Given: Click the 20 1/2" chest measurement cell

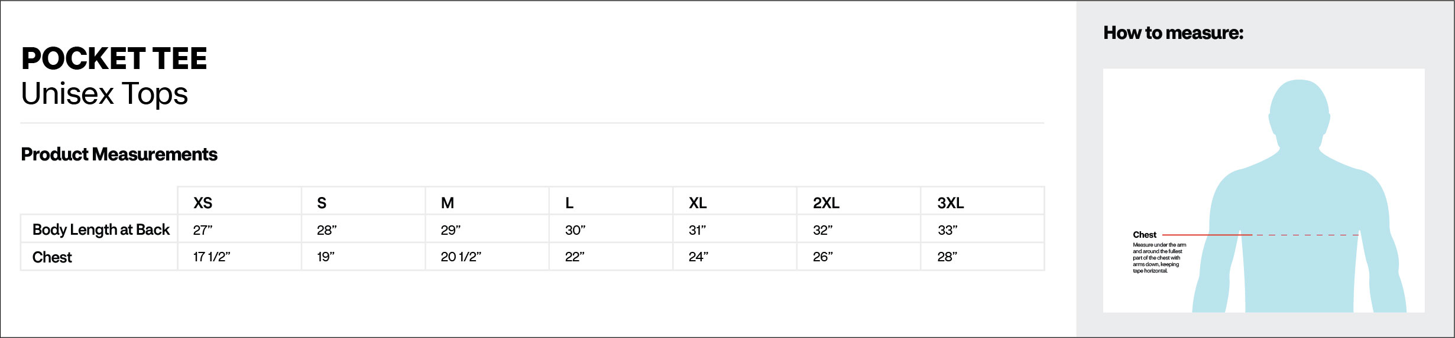Looking at the screenshot, I should click(461, 257).
